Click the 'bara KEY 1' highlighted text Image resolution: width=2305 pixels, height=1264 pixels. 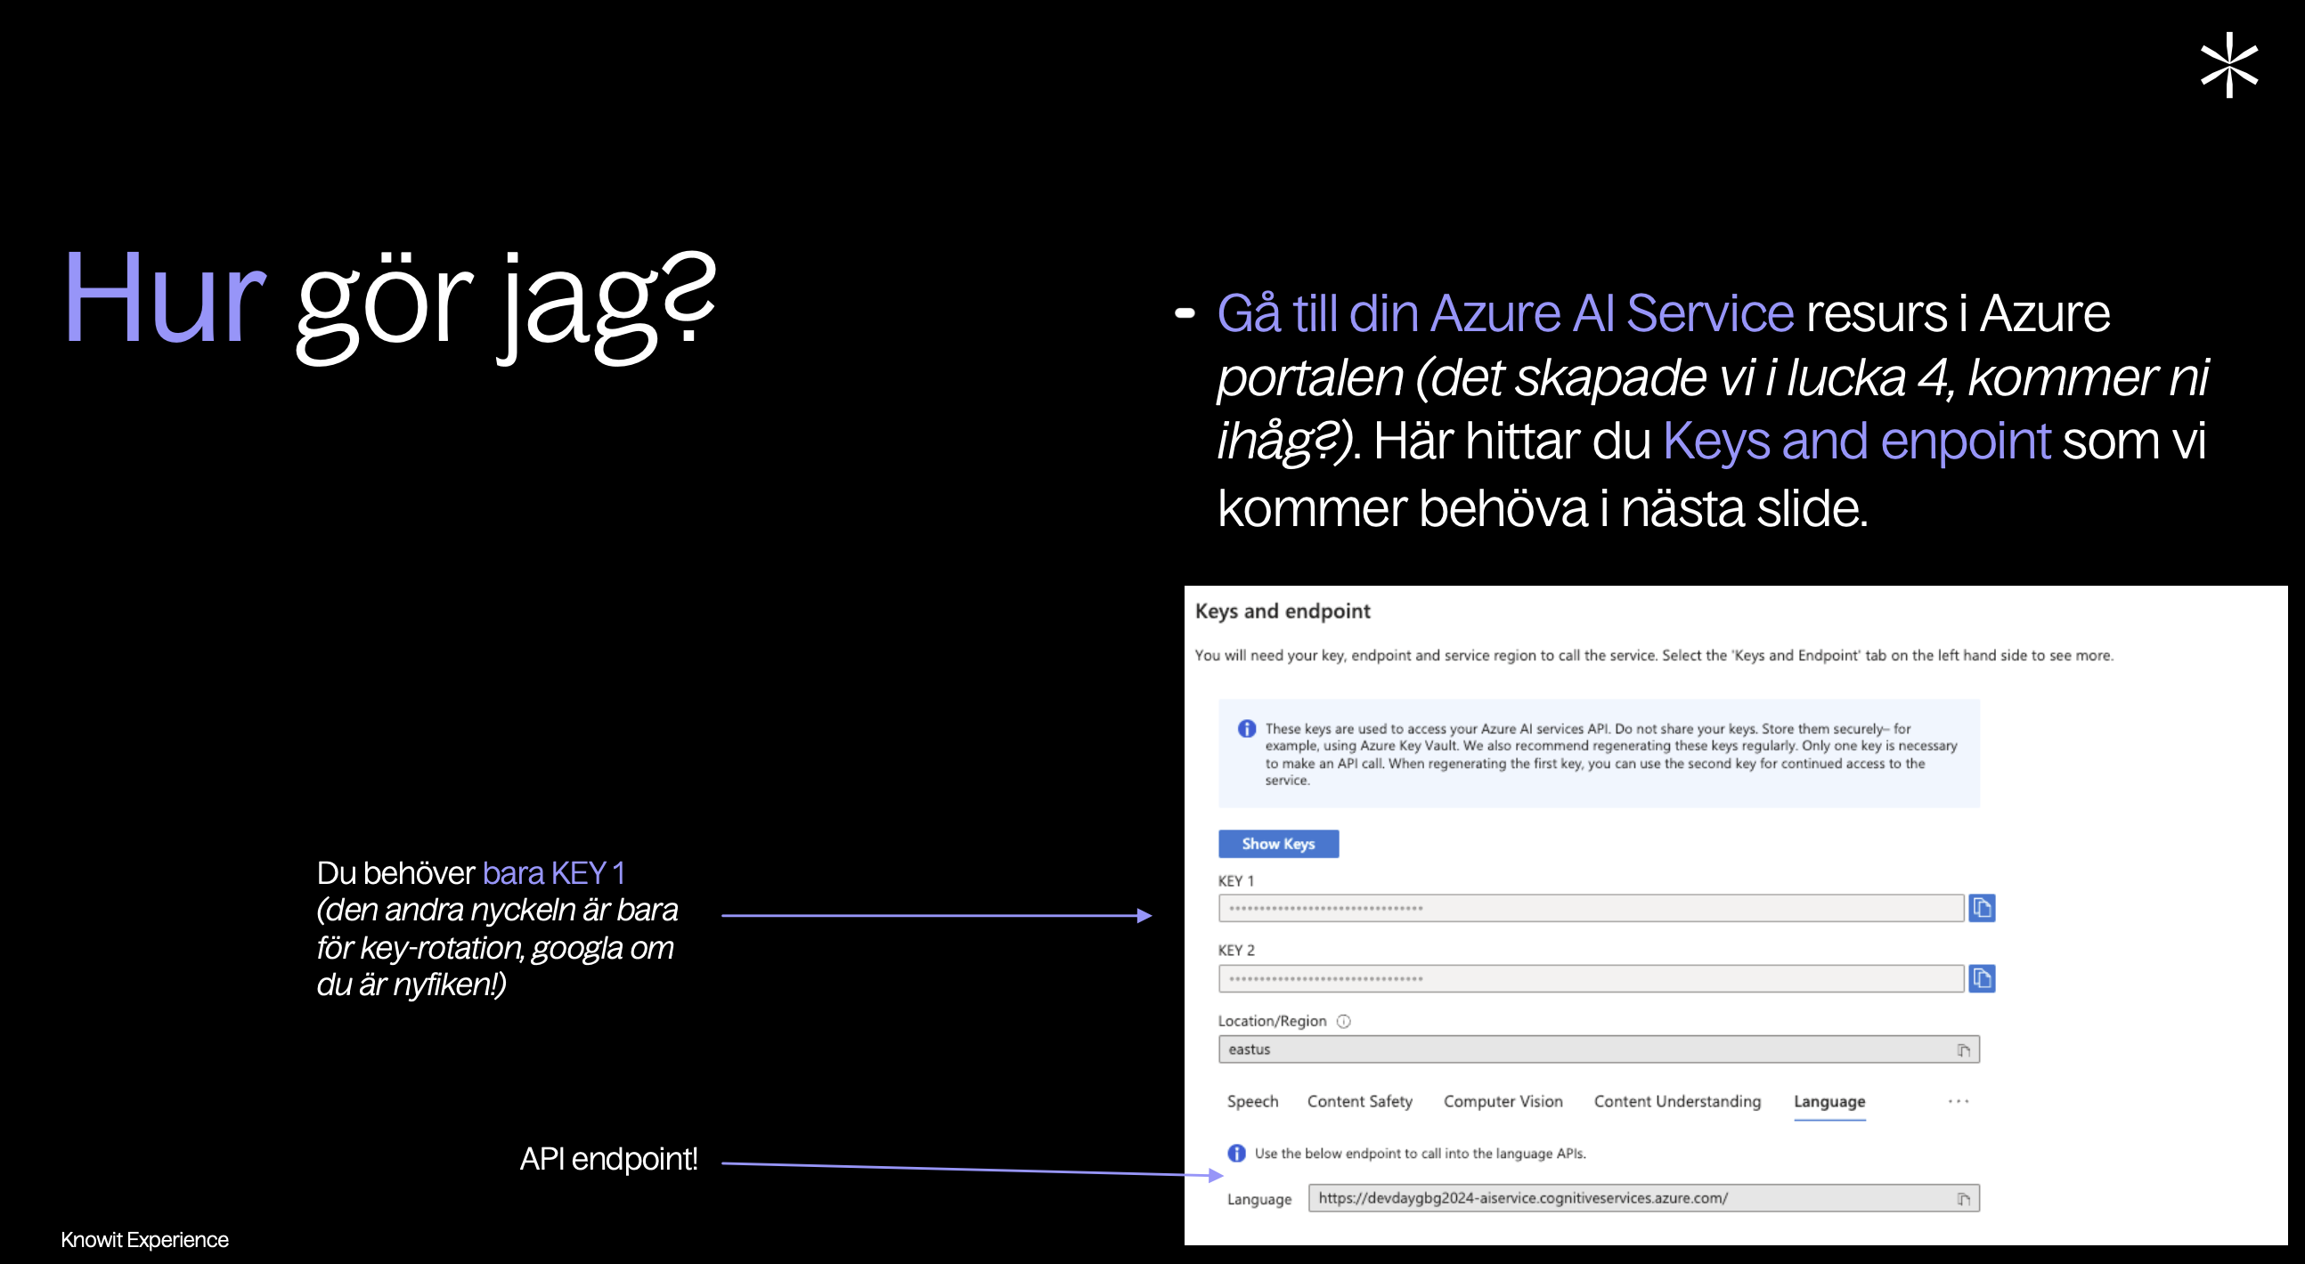pos(554,873)
